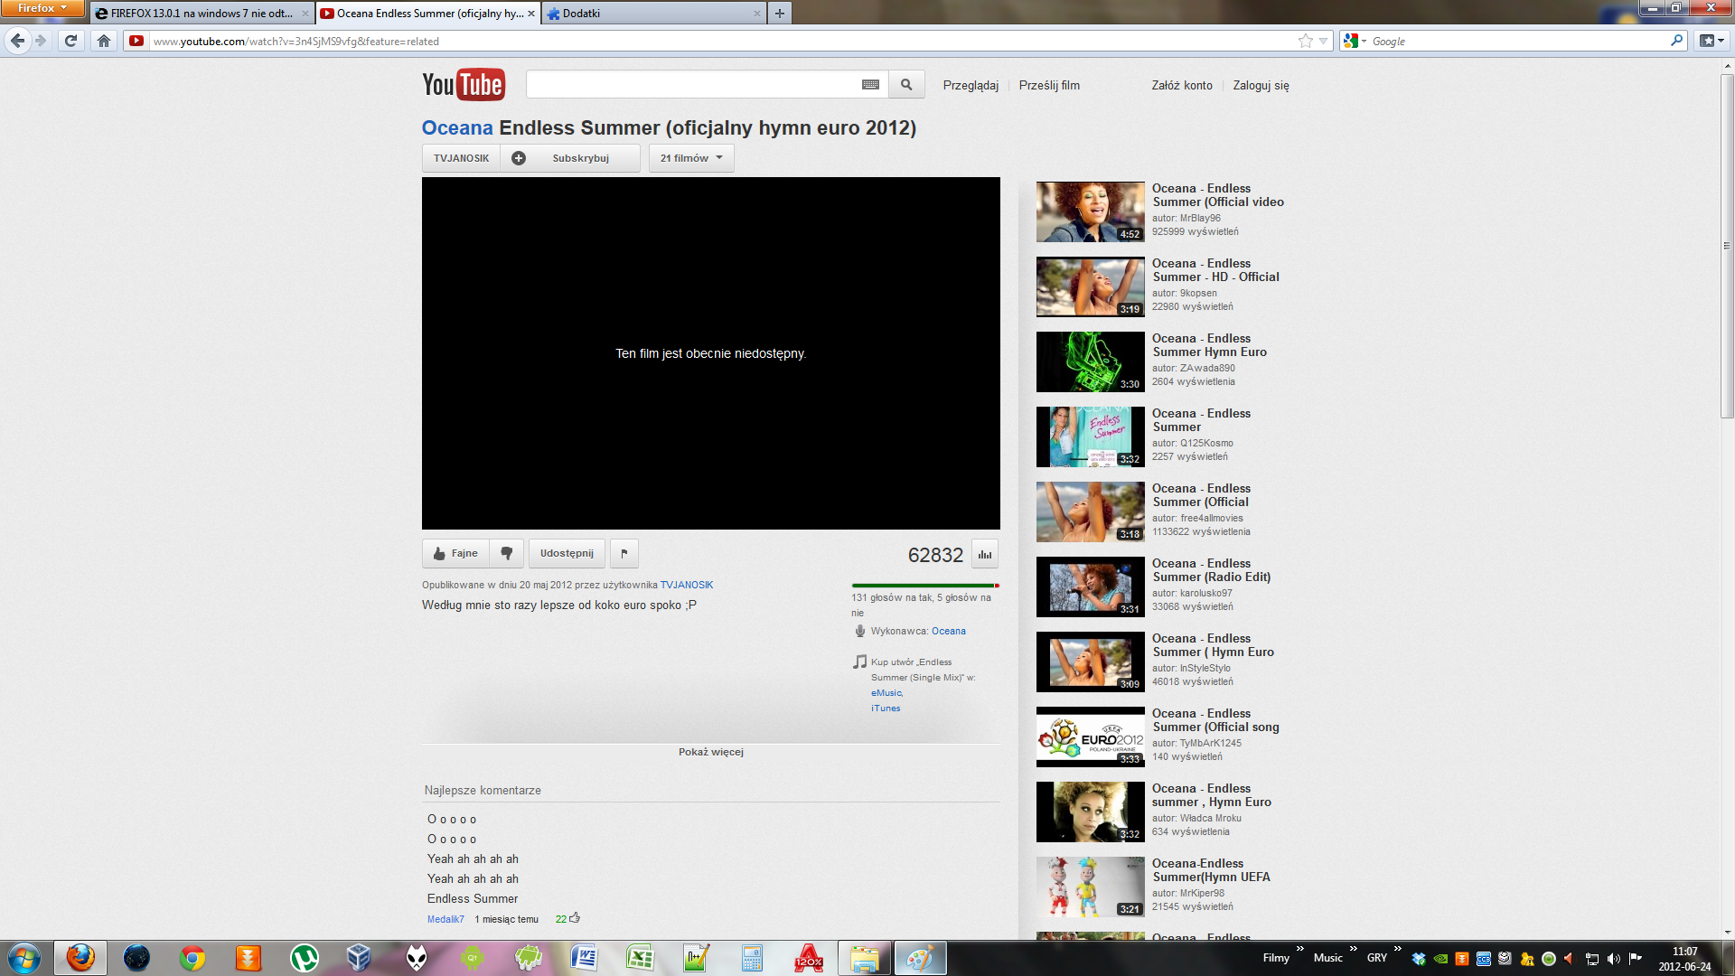Open the Oceana Endless Summer HD thumbnail
The height and width of the screenshot is (976, 1735).
[x=1089, y=286]
